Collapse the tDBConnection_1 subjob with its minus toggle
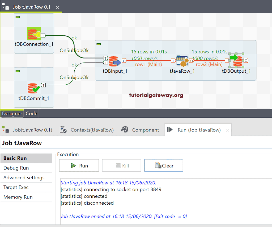 17,17
